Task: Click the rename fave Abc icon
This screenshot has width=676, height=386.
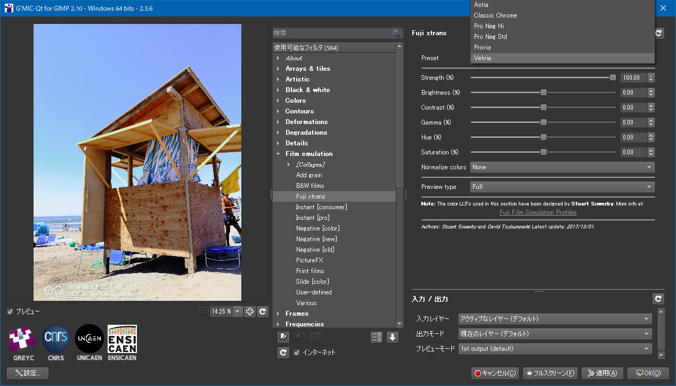Action: coord(315,337)
